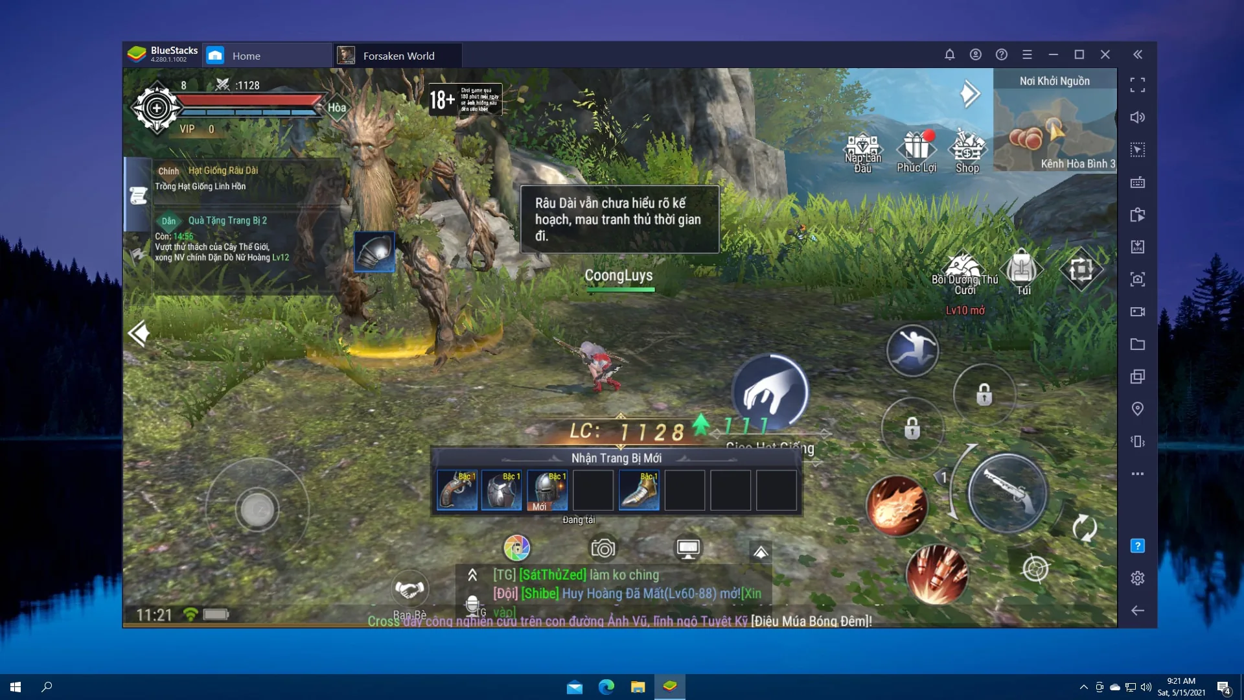Viewport: 1244px width, 700px height.
Task: Click the crosshair auto-target icon
Action: tap(1035, 569)
